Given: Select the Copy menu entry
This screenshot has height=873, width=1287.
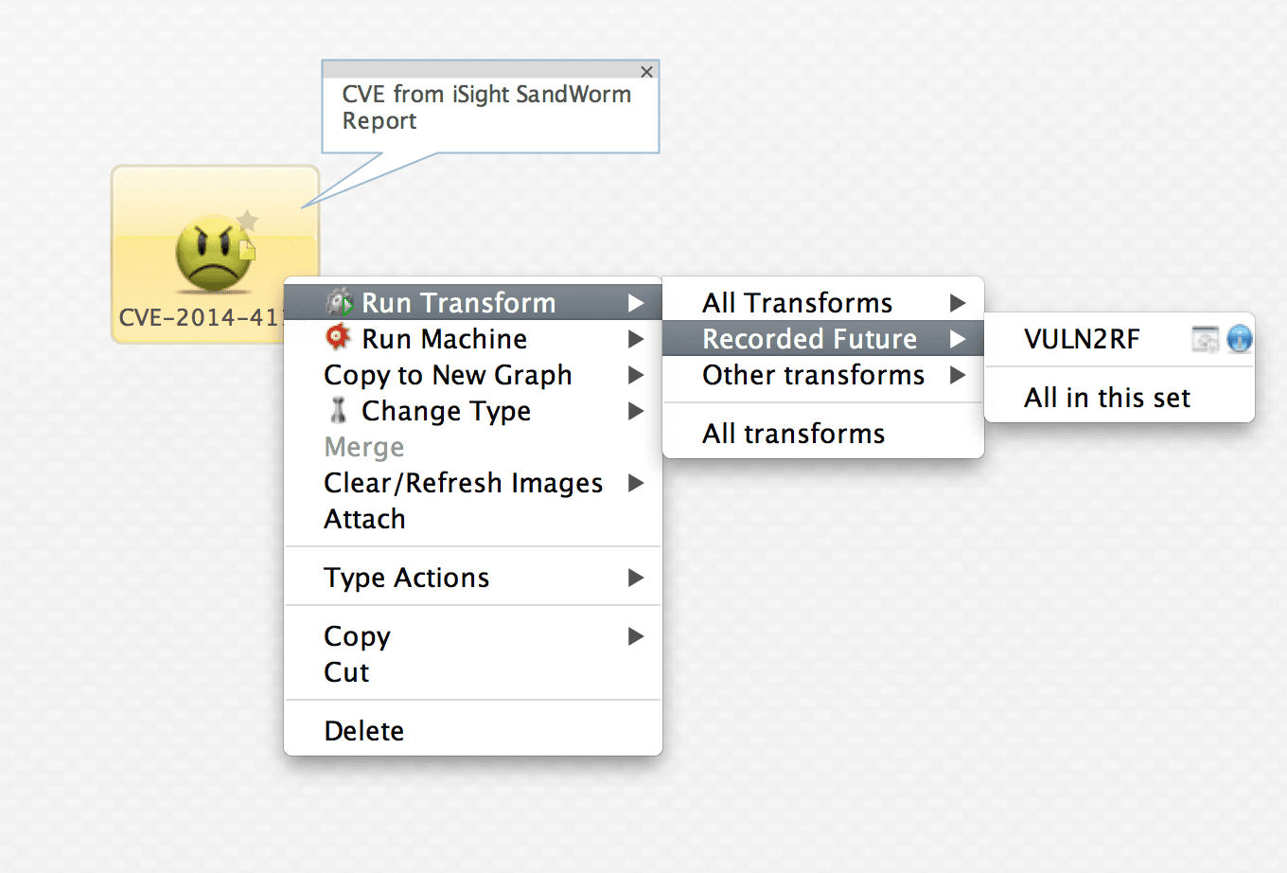Looking at the screenshot, I should pyautogui.click(x=473, y=635).
